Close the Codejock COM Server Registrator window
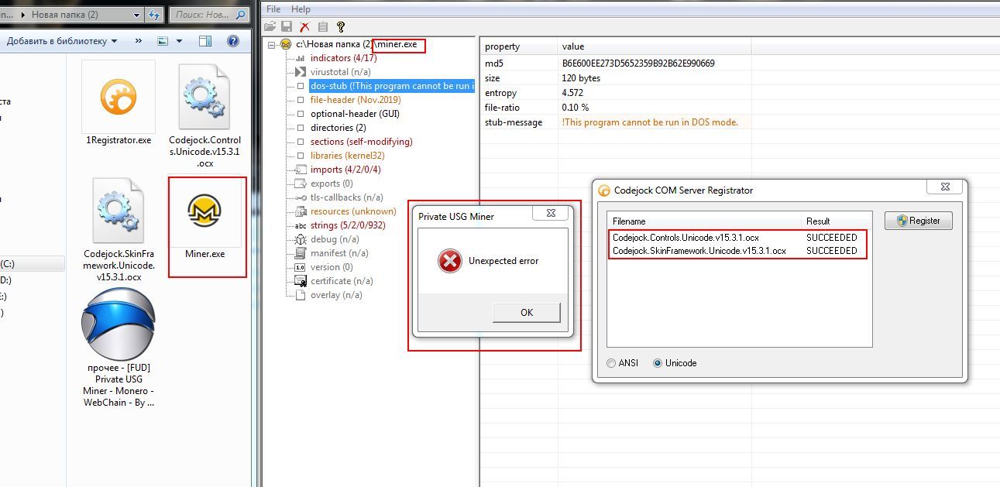Screen dimensions: 1000x487 point(946,186)
